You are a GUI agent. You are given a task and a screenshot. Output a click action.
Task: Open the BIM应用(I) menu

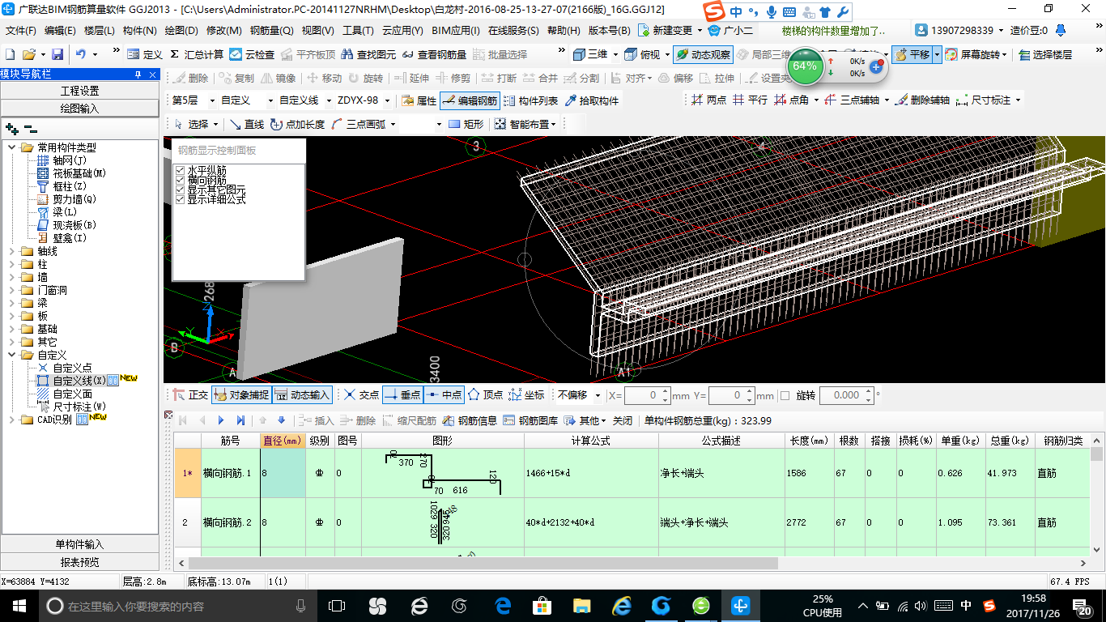tap(455, 31)
